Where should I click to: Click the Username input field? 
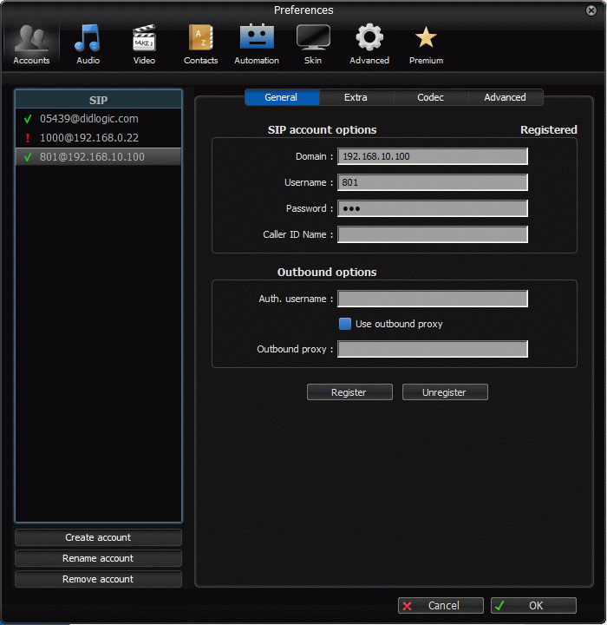(x=433, y=182)
